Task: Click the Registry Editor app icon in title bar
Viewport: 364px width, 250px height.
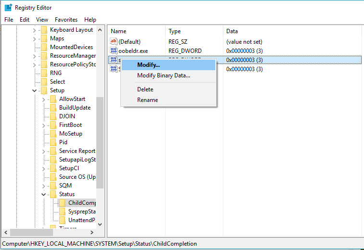Action: 8,8
